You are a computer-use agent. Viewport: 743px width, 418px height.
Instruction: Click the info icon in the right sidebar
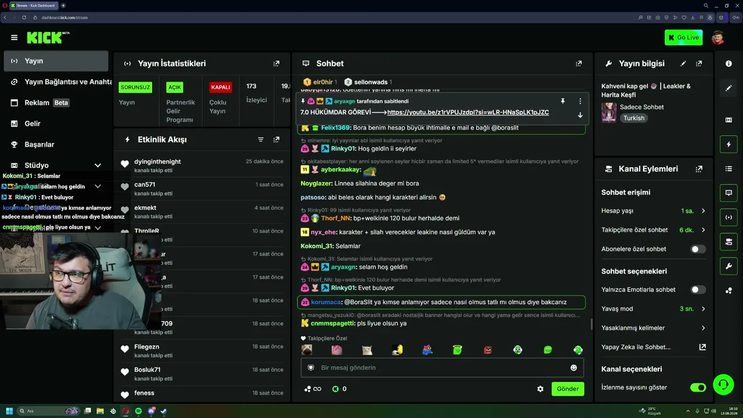point(728,63)
